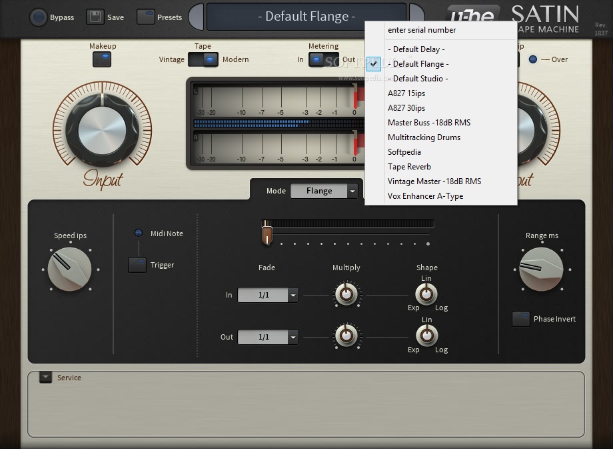The height and width of the screenshot is (449, 613).
Task: Select the Tape Reverb preset
Action: (x=441, y=167)
